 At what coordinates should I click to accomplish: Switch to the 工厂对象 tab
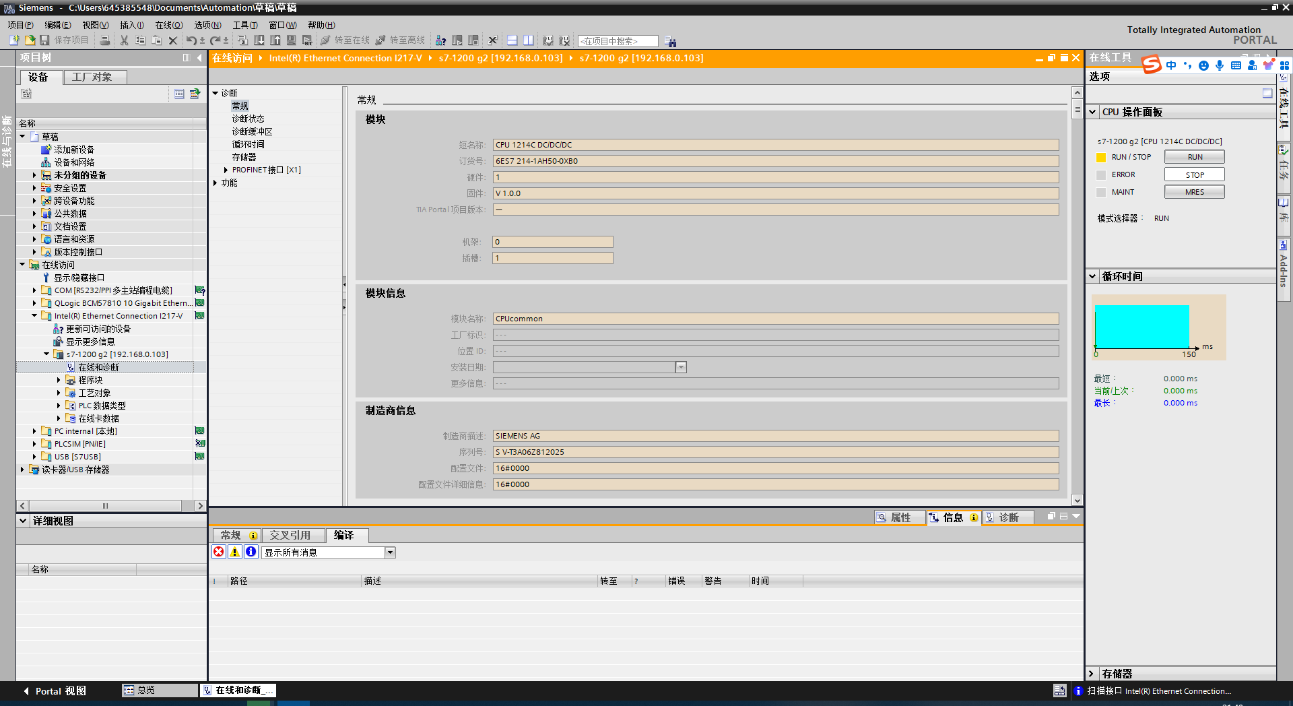(x=95, y=77)
